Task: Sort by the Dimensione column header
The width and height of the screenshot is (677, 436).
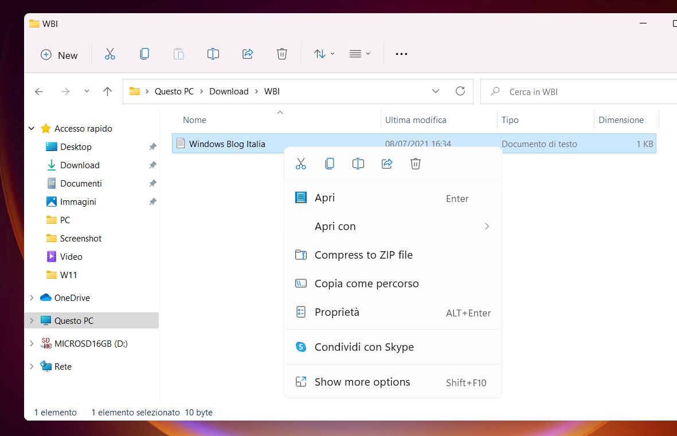Action: pos(621,120)
